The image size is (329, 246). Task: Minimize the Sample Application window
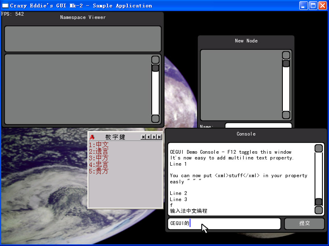click(303, 6)
